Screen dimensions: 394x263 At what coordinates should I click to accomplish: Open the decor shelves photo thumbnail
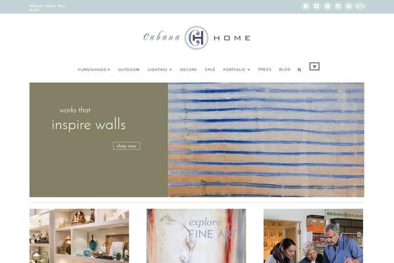pyautogui.click(x=79, y=236)
